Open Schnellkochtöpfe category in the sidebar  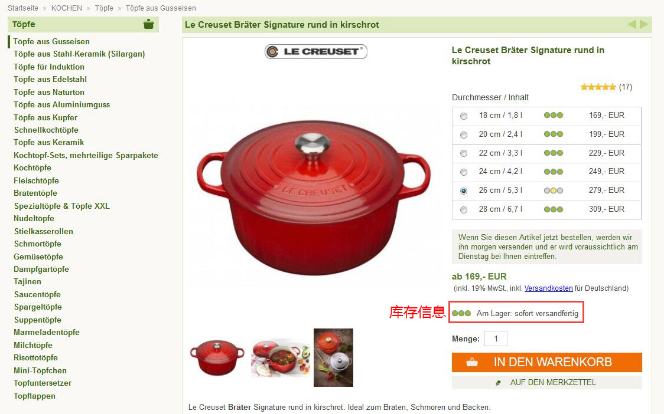46,130
